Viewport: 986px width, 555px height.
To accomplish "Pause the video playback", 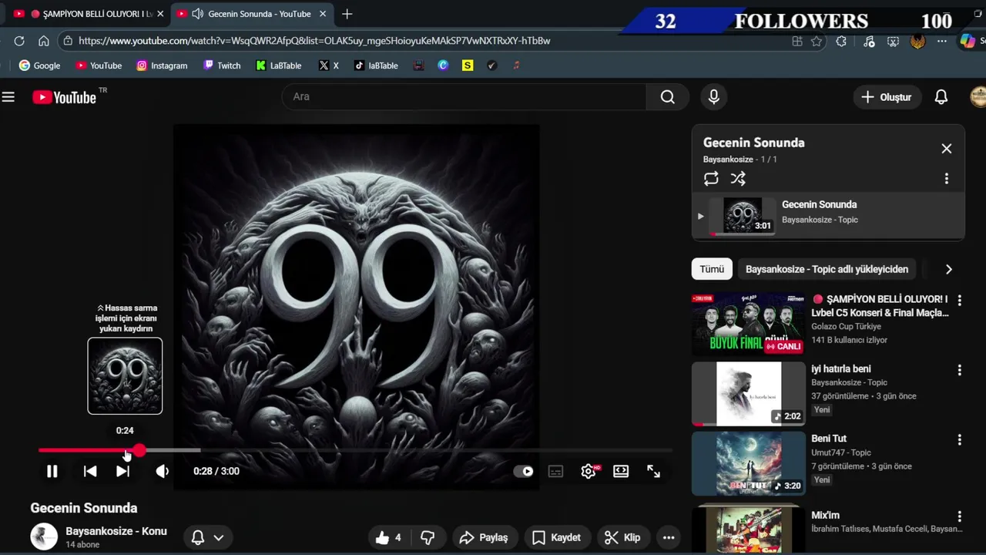I will (52, 471).
